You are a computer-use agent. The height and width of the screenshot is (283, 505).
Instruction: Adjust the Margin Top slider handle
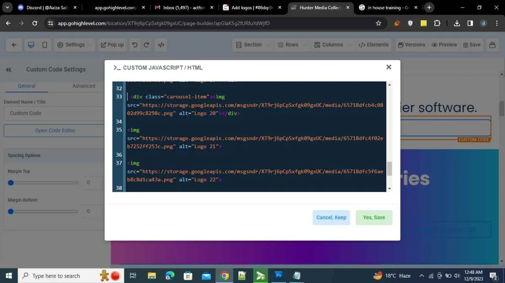[11, 183]
